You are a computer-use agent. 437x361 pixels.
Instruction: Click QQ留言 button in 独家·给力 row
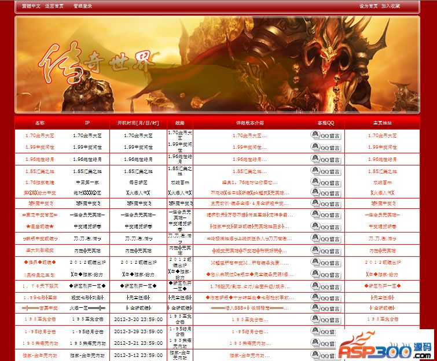click(325, 274)
